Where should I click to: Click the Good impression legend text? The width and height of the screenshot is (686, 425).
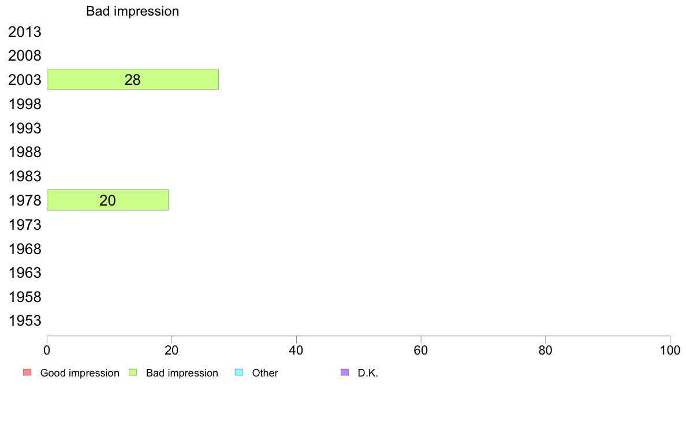pyautogui.click(x=80, y=373)
